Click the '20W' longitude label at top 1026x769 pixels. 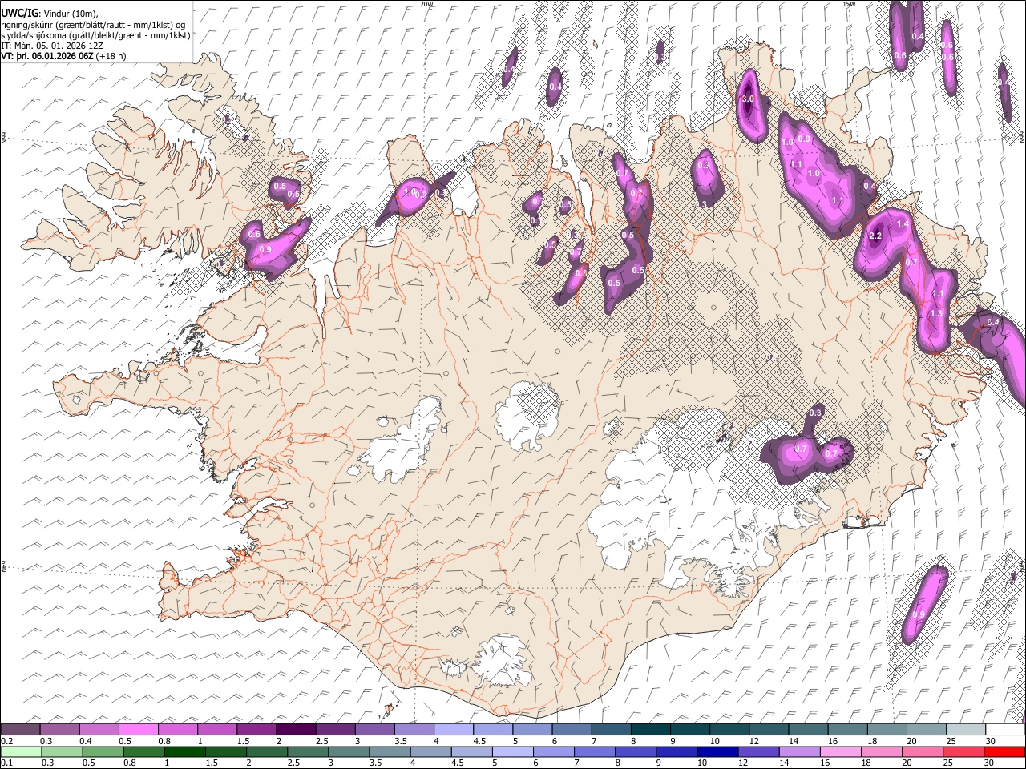[x=426, y=4]
